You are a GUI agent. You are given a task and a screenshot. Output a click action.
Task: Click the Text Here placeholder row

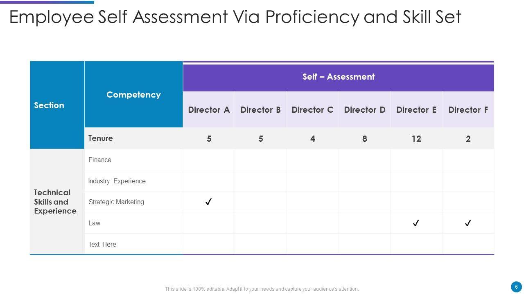102,245
